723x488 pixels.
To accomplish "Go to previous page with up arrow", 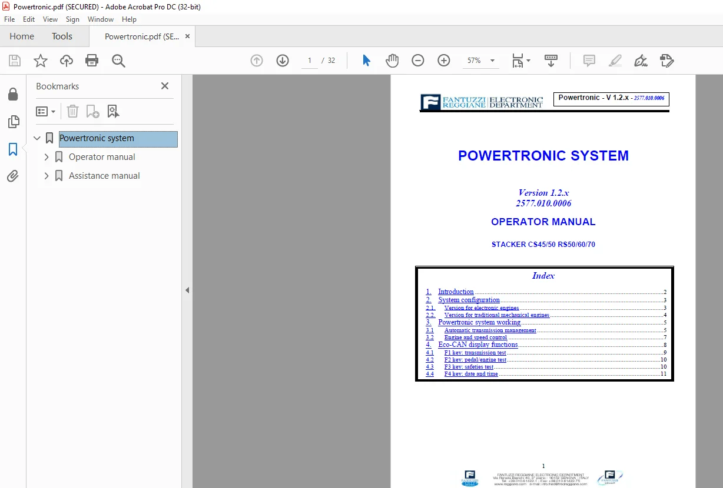I will [x=257, y=61].
